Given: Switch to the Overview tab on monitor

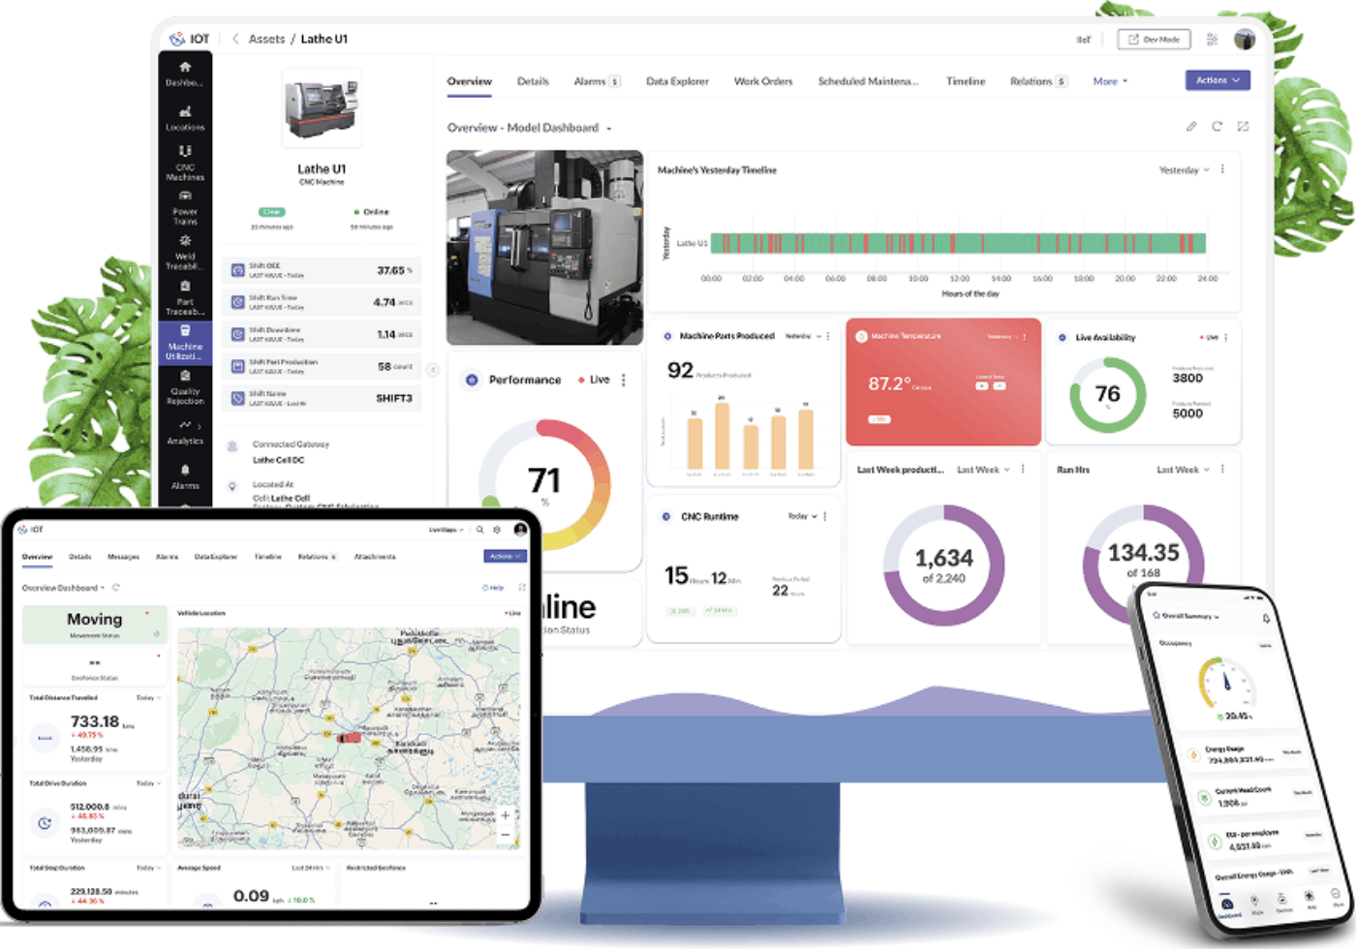Looking at the screenshot, I should [470, 81].
